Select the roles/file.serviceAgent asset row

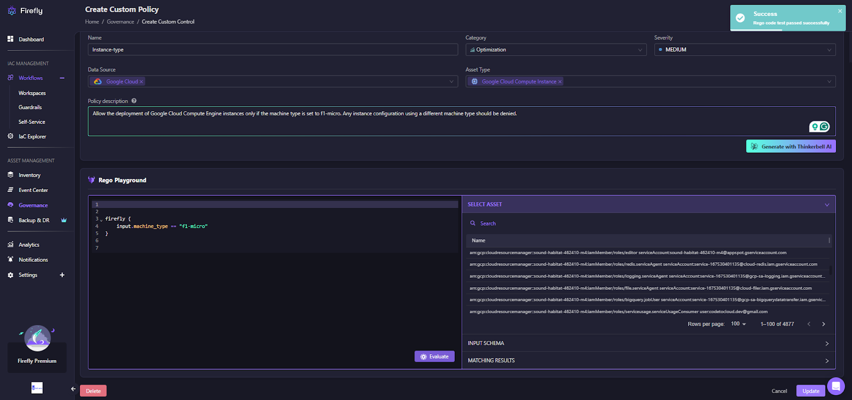pyautogui.click(x=649, y=288)
